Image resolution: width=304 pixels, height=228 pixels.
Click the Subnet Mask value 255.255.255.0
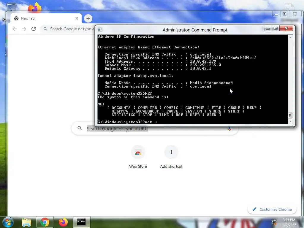coord(205,65)
